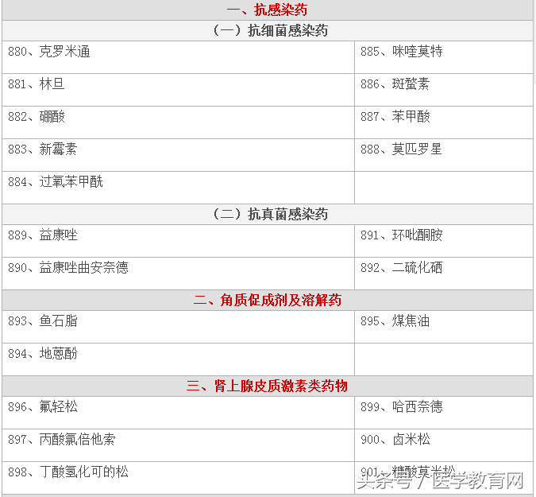Select the 892、二硫化硒 cell
Screen dimensions: 536x497
coord(402,268)
